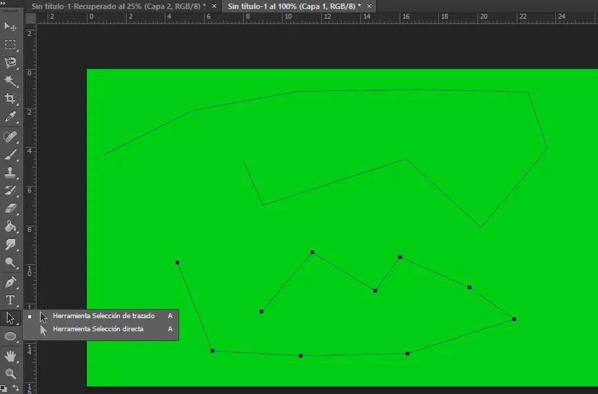Select the Eyedropper tool
The height and width of the screenshot is (394, 598).
point(10,117)
